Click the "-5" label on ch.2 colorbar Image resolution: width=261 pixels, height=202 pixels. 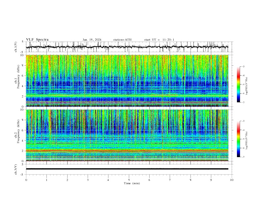pyautogui.click(x=243, y=139)
